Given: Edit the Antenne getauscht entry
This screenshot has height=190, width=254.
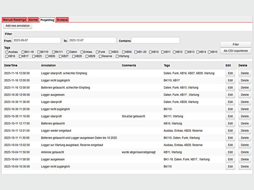Looking at the screenshot, I should [x=230, y=152].
